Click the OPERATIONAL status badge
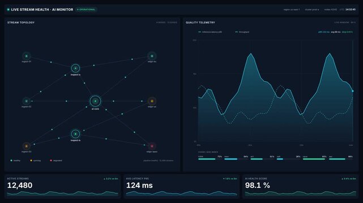The image size is (363, 203). (86, 10)
